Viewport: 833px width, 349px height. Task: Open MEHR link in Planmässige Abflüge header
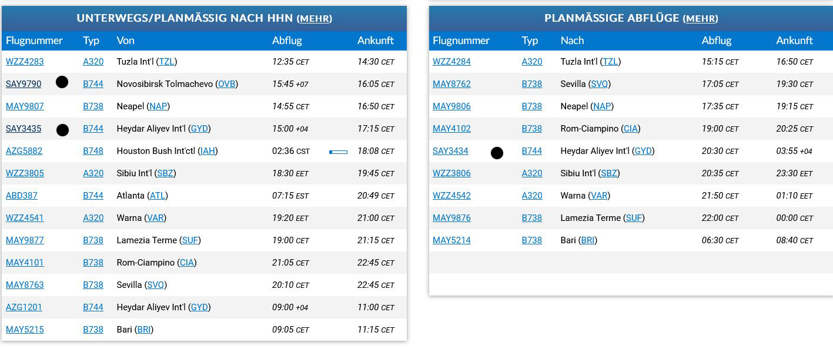[700, 19]
